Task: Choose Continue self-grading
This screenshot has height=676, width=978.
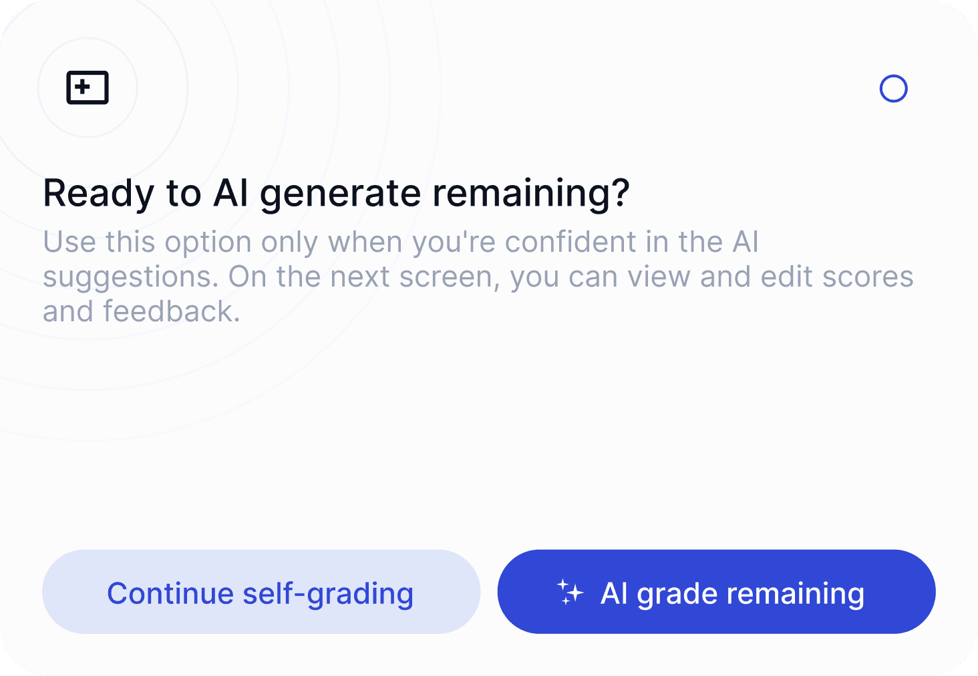Action: tap(261, 592)
